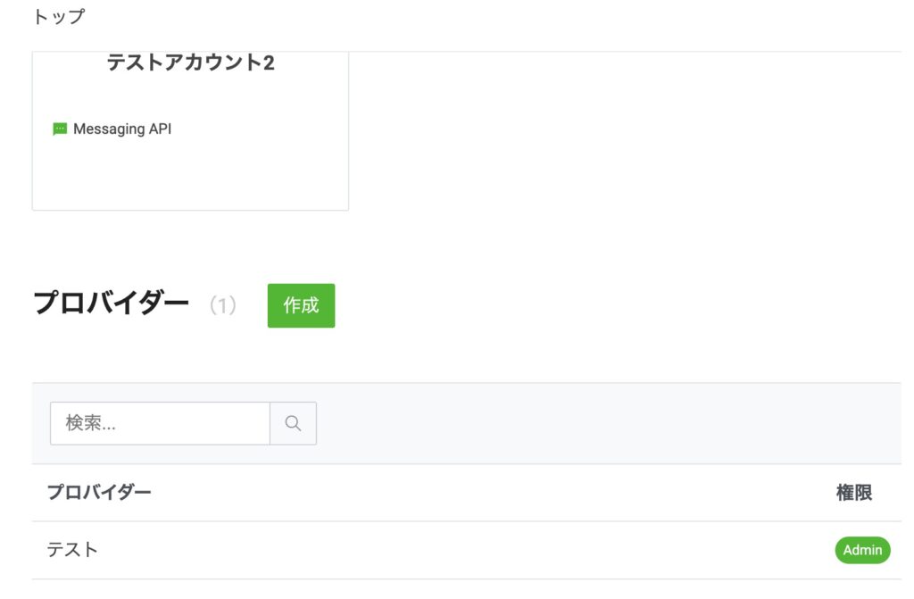Click the large プロバイダー section heading
This screenshot has height=599, width=914.
(111, 304)
